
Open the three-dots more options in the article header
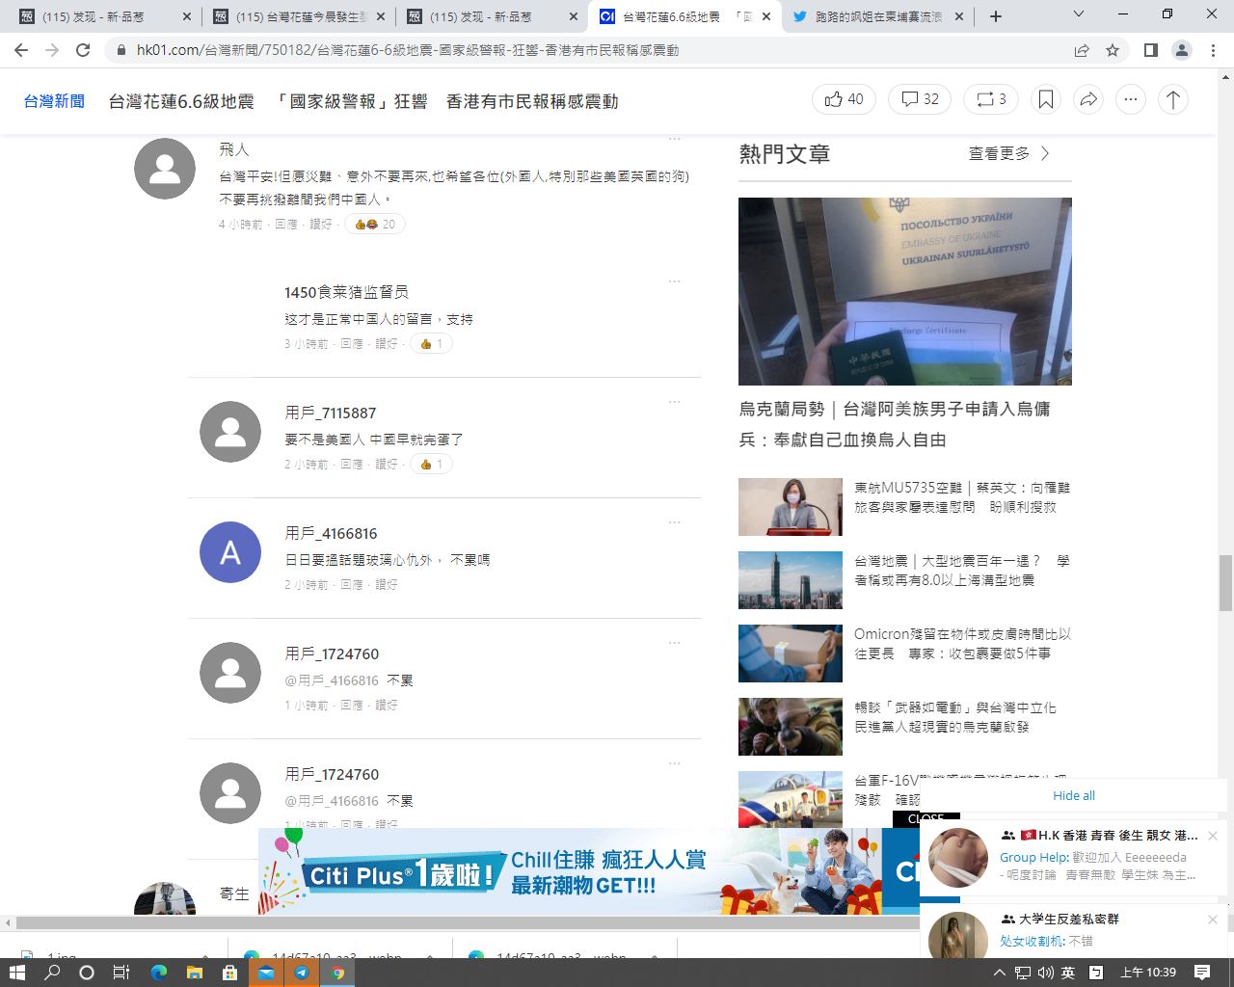tap(1131, 99)
